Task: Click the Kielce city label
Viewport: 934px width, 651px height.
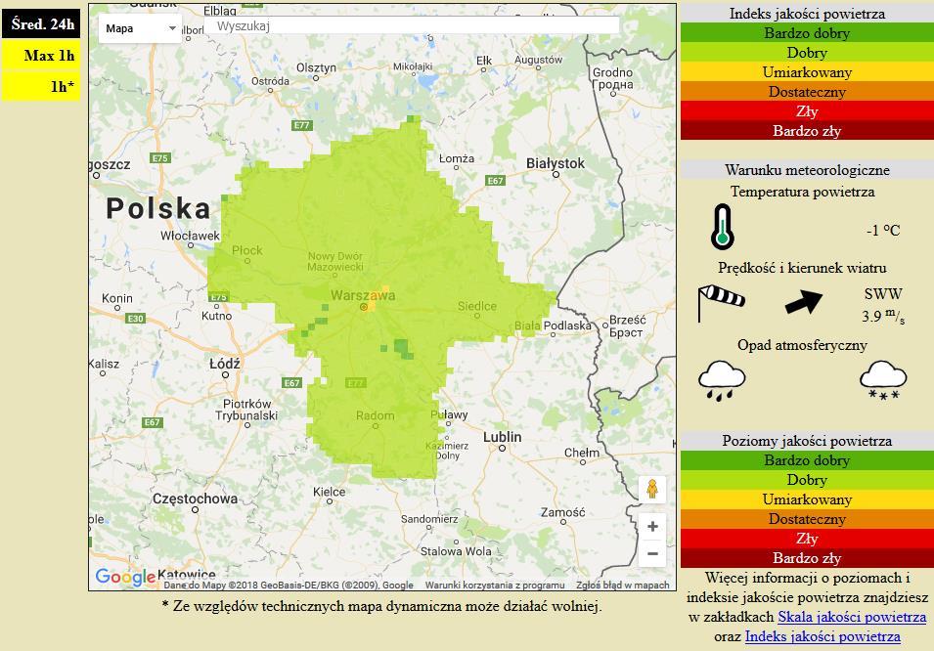Action: [x=330, y=492]
